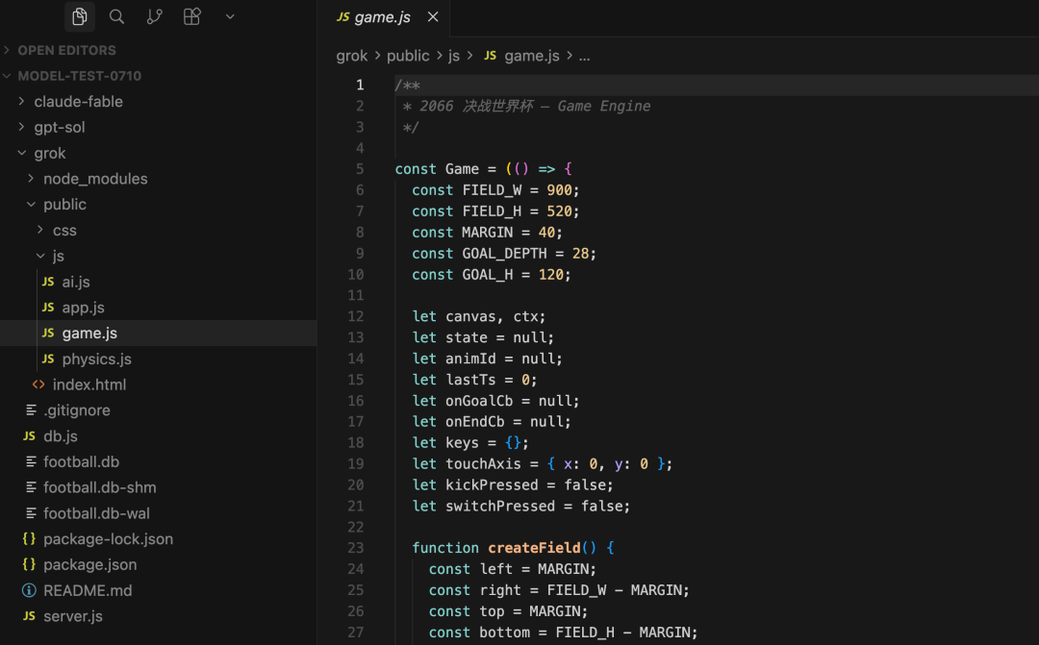Open the Explorer view icon
Viewport: 1039px width, 645px height.
80,16
